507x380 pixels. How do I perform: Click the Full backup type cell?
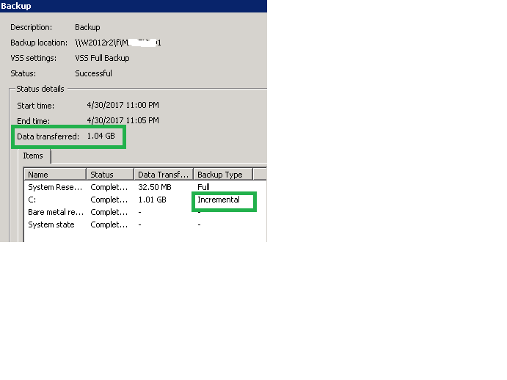point(203,187)
